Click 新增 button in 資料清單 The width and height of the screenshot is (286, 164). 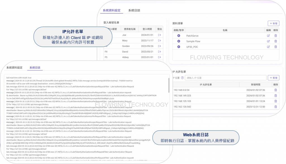point(273,23)
